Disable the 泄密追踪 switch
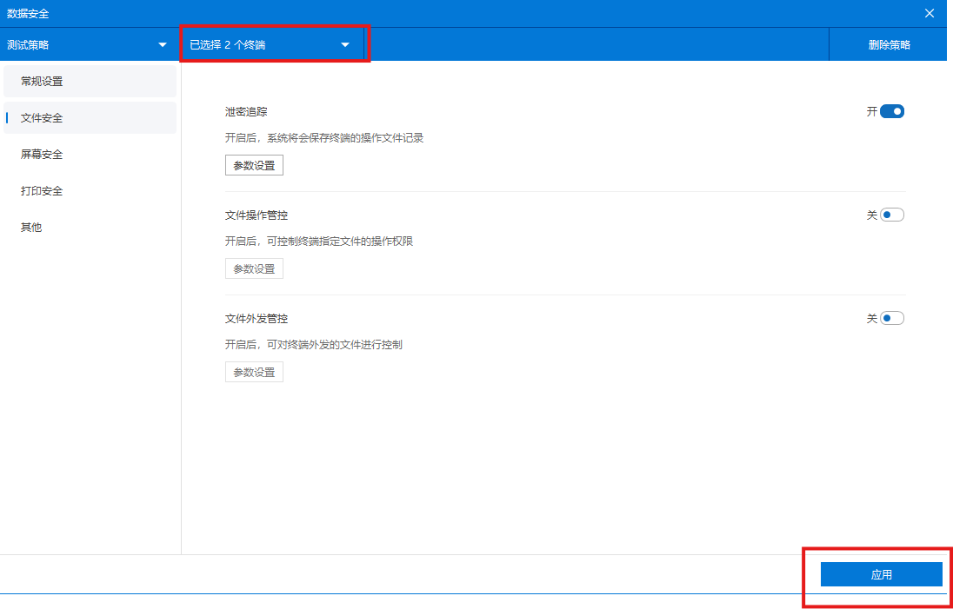Viewport: 953px width, 609px height. (894, 110)
